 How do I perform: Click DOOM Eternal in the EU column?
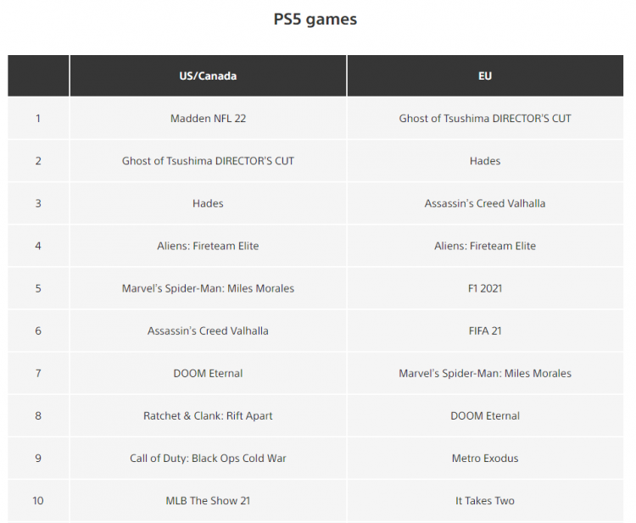pyautogui.click(x=485, y=415)
